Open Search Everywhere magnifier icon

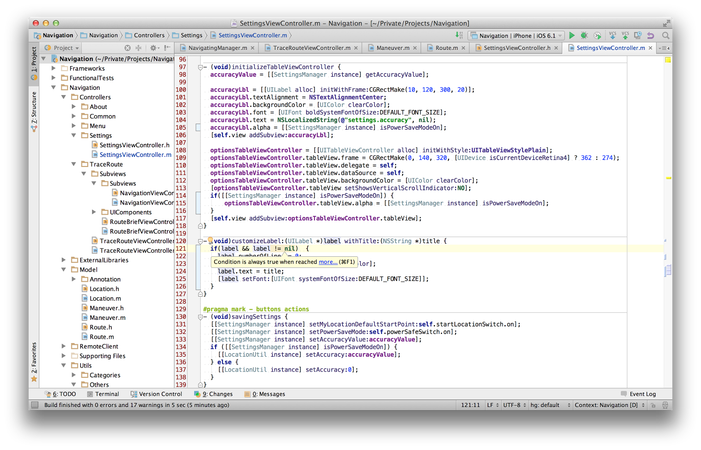tap(666, 35)
